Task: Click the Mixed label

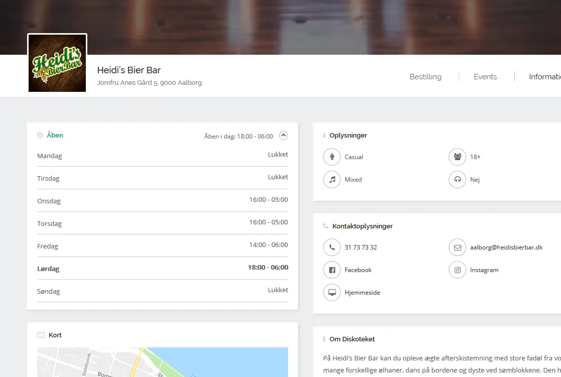Action: pos(353,179)
